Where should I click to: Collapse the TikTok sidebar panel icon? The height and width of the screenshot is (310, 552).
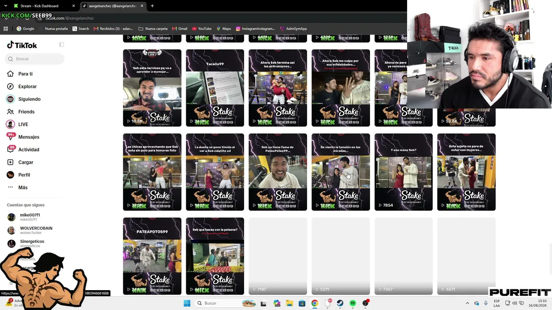61,45
